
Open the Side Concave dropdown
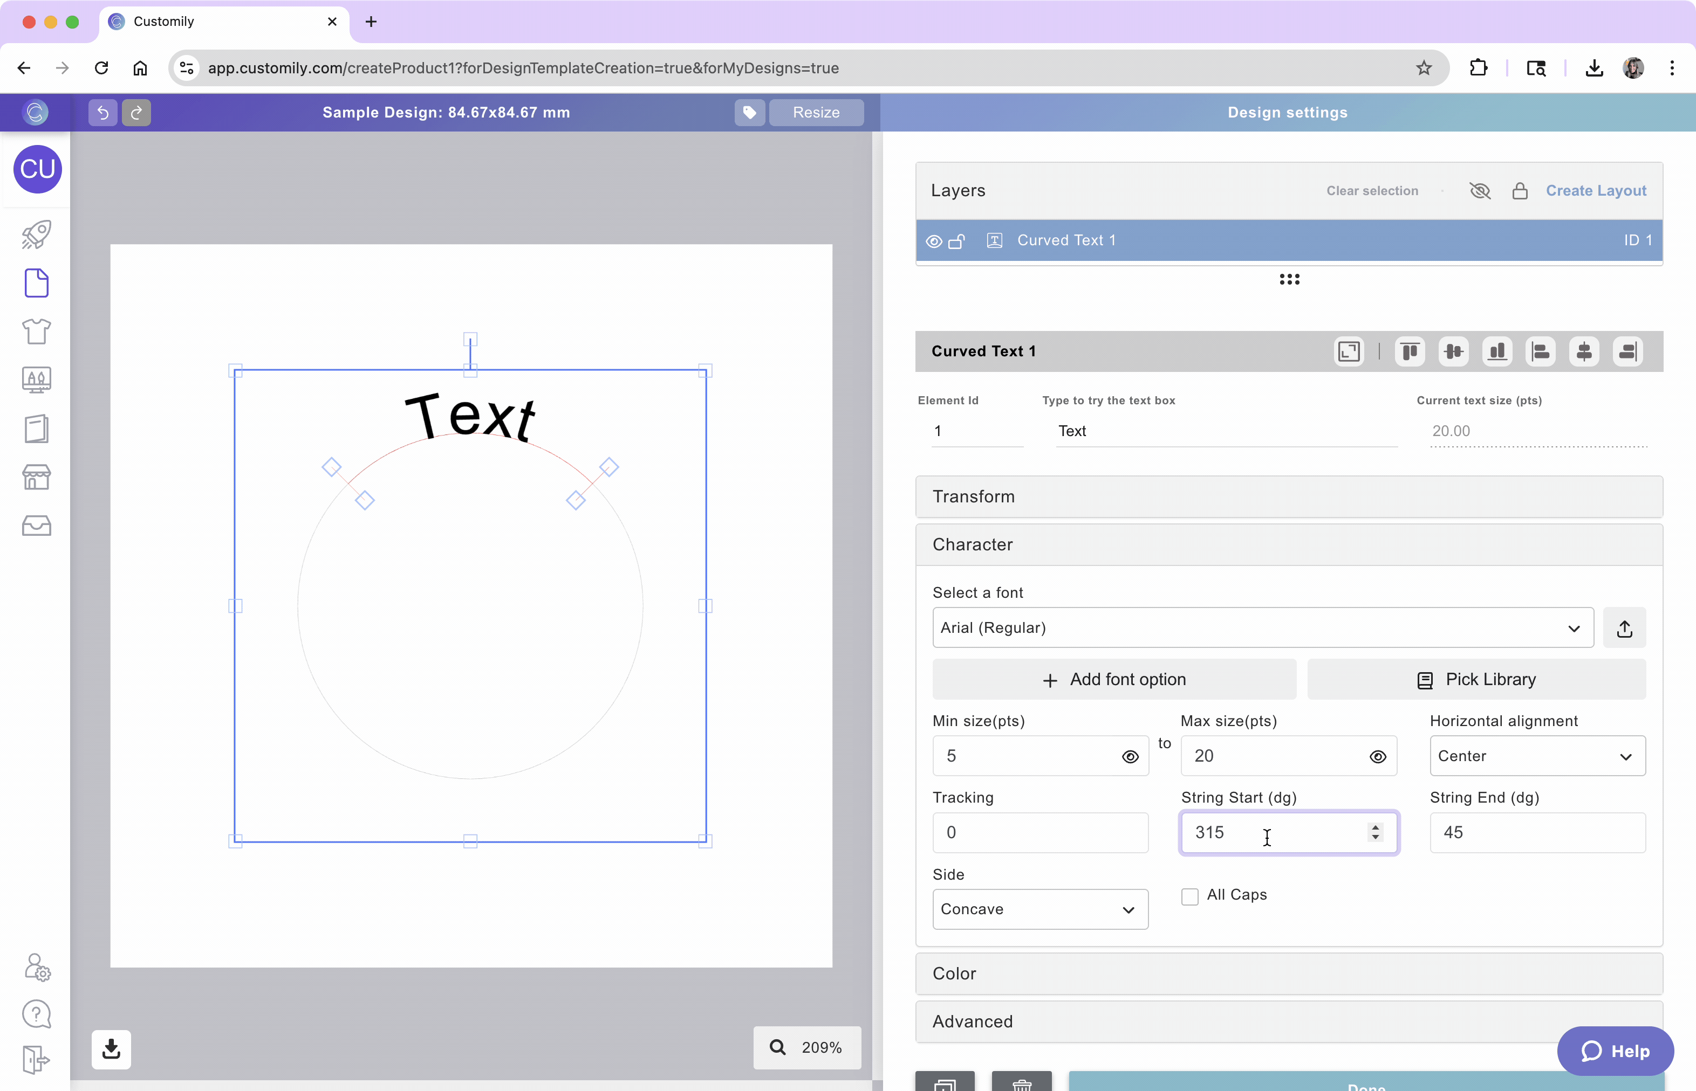[x=1040, y=910]
